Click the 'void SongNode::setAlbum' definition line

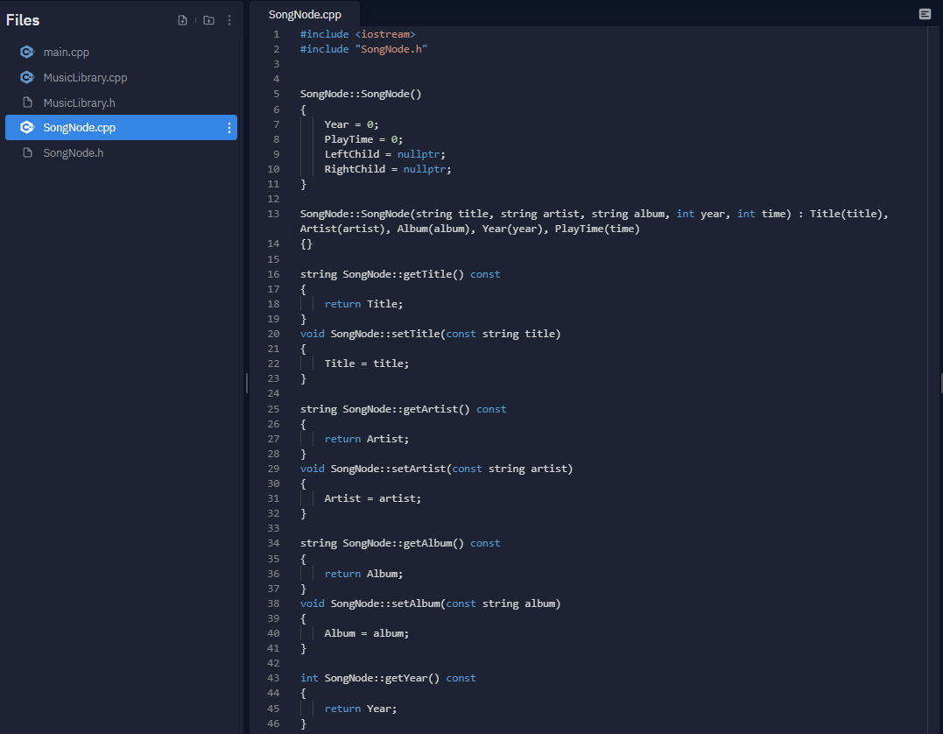coord(431,603)
